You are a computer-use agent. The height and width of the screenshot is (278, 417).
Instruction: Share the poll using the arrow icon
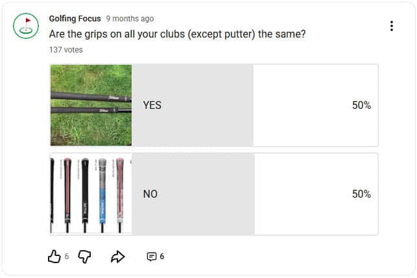pyautogui.click(x=117, y=257)
